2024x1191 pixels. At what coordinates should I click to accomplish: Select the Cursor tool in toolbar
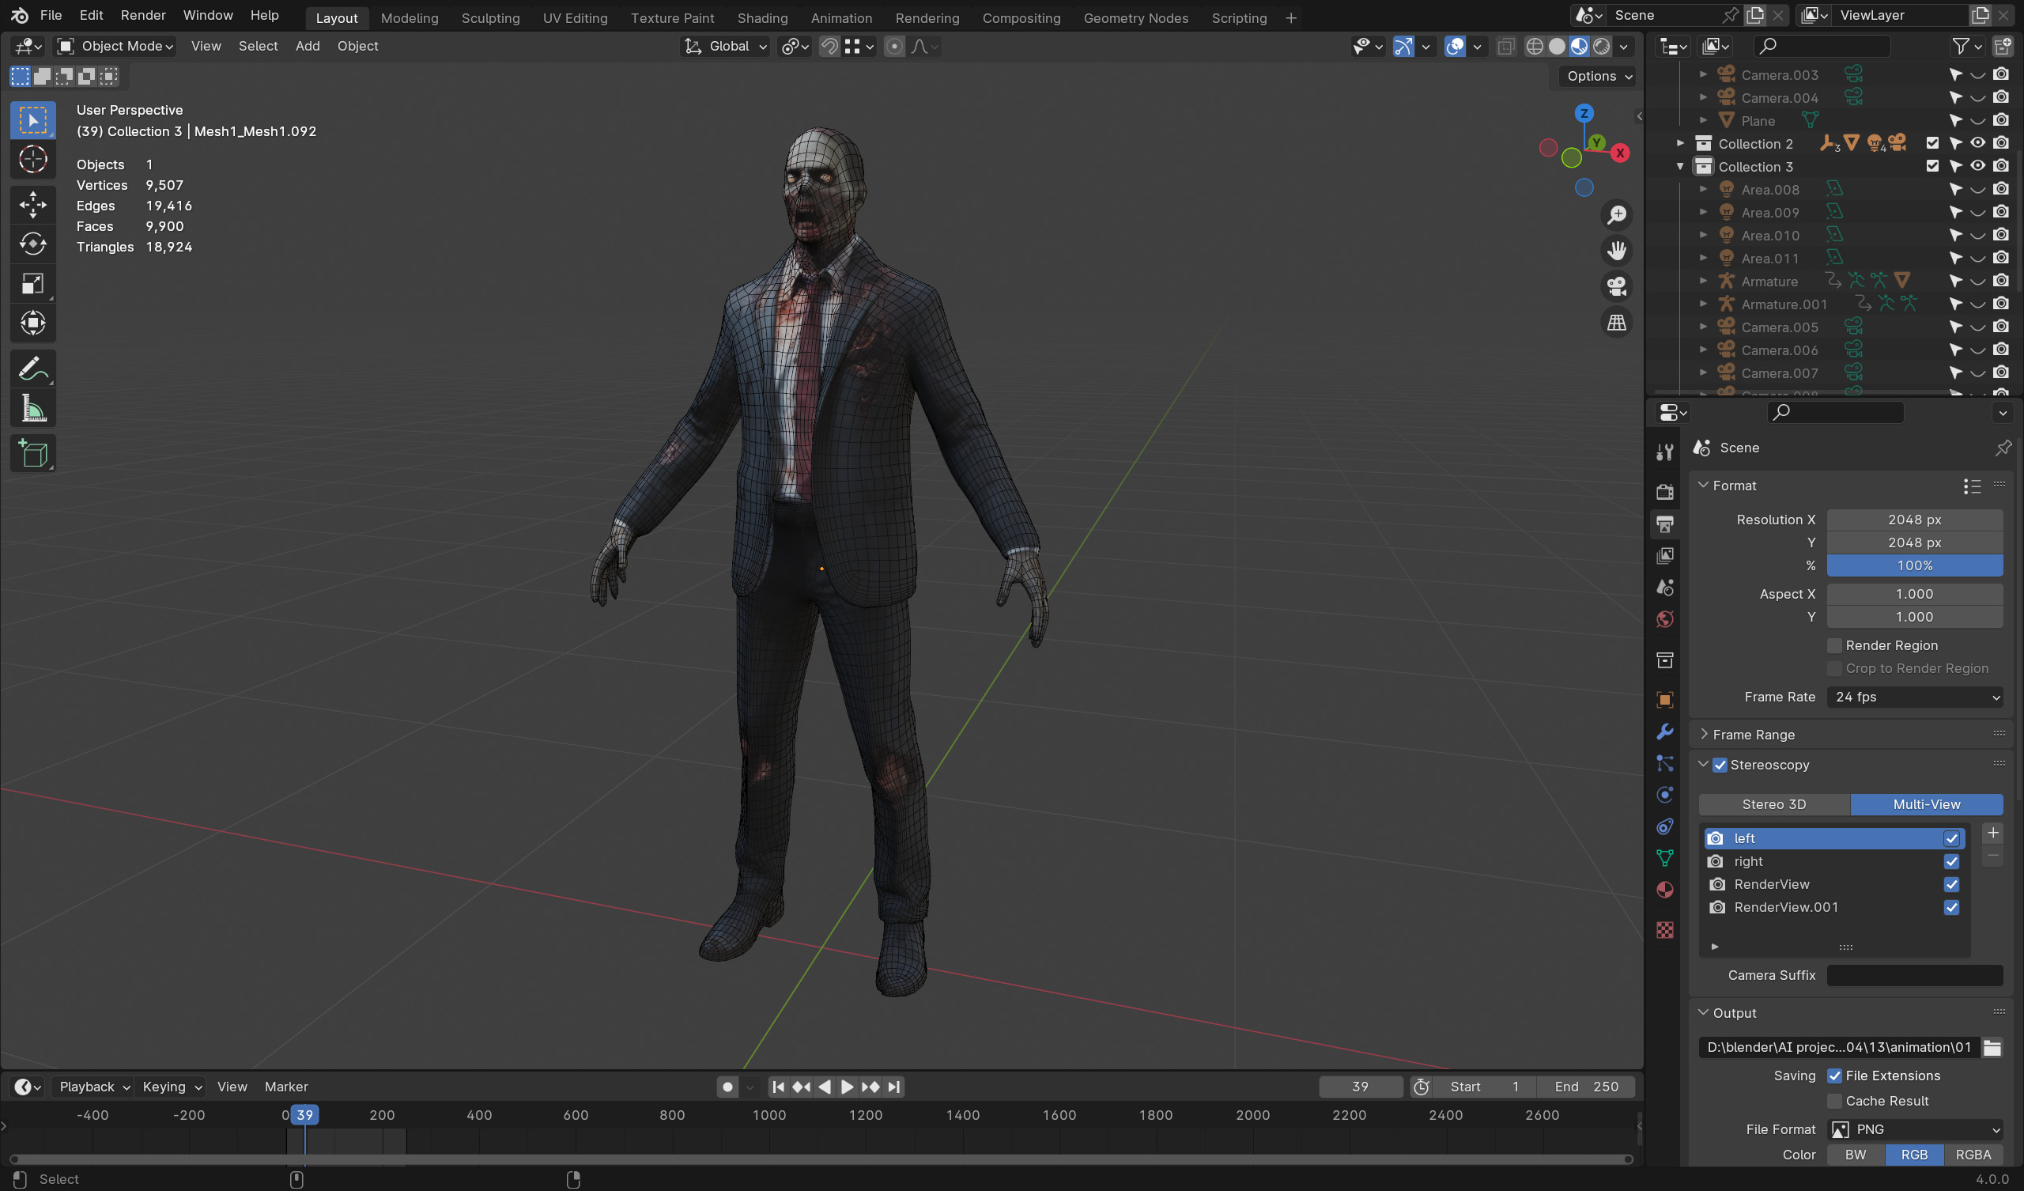[x=33, y=160]
